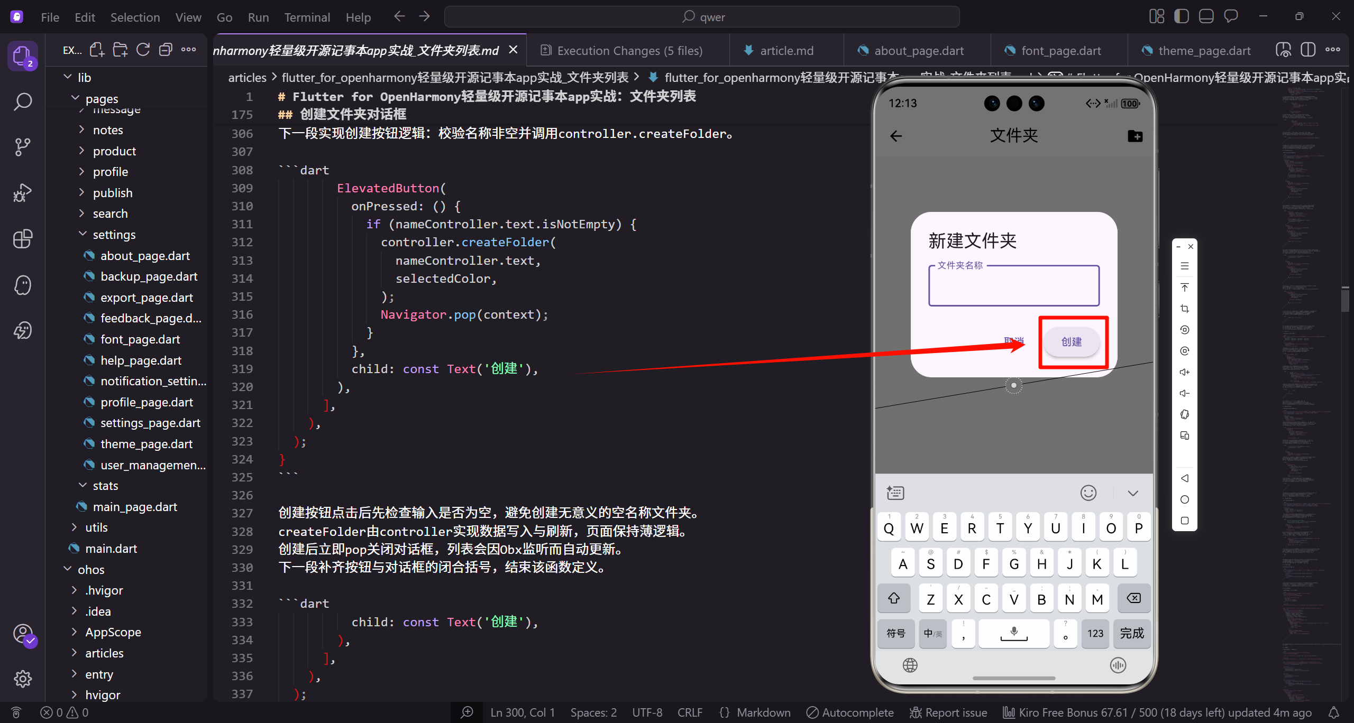Open the File menu
This screenshot has width=1354, height=723.
click(50, 17)
